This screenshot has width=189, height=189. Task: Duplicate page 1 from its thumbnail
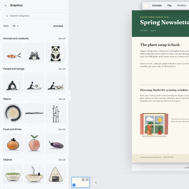click(x=83, y=180)
